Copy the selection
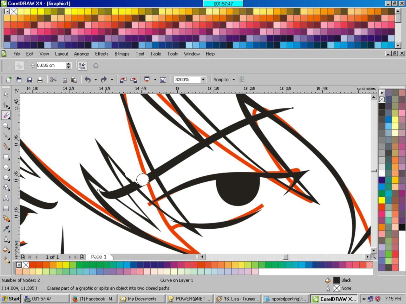 tap(64, 80)
